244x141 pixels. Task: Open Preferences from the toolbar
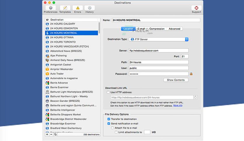coord(50,9)
